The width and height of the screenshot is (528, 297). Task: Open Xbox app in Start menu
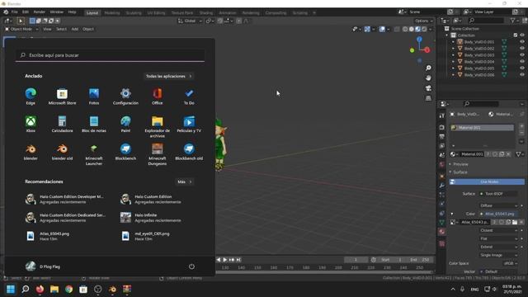pos(31,125)
